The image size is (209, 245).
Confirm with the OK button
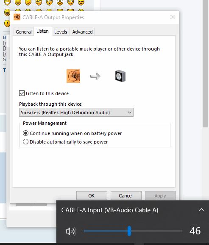[x=92, y=196]
